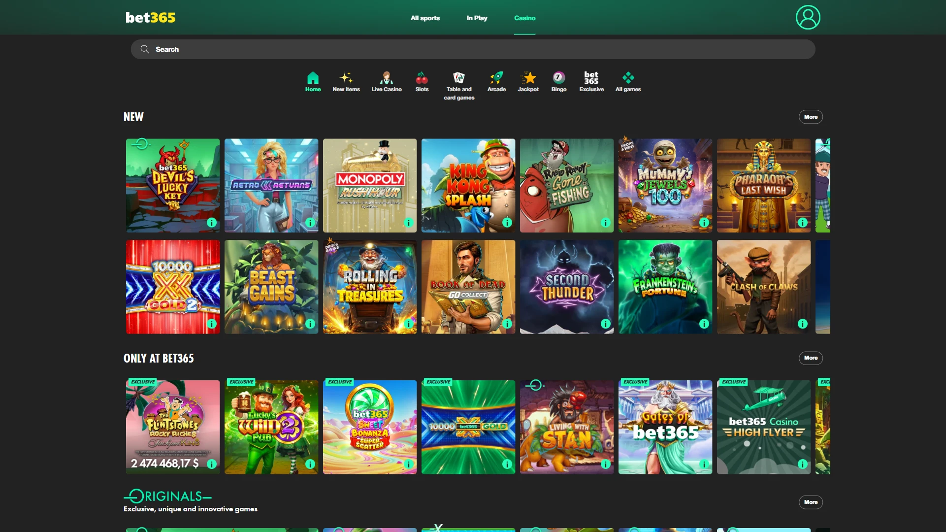Launch bet365 Sweet Bonanza Super Scatter
Viewport: 946px width, 532px height.
[x=370, y=427]
